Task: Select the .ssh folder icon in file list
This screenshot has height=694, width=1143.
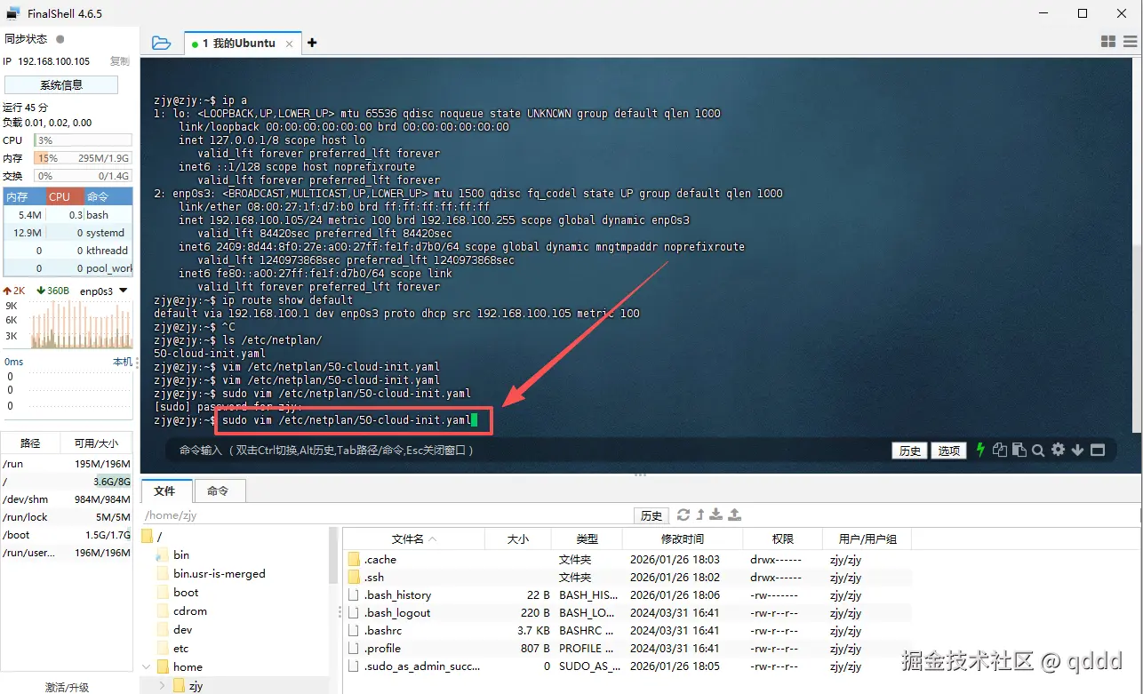Action: (354, 578)
